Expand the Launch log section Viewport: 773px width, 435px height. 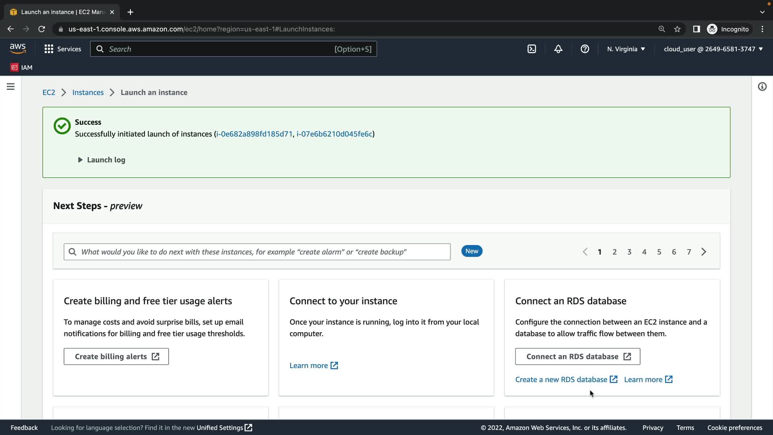pyautogui.click(x=101, y=160)
